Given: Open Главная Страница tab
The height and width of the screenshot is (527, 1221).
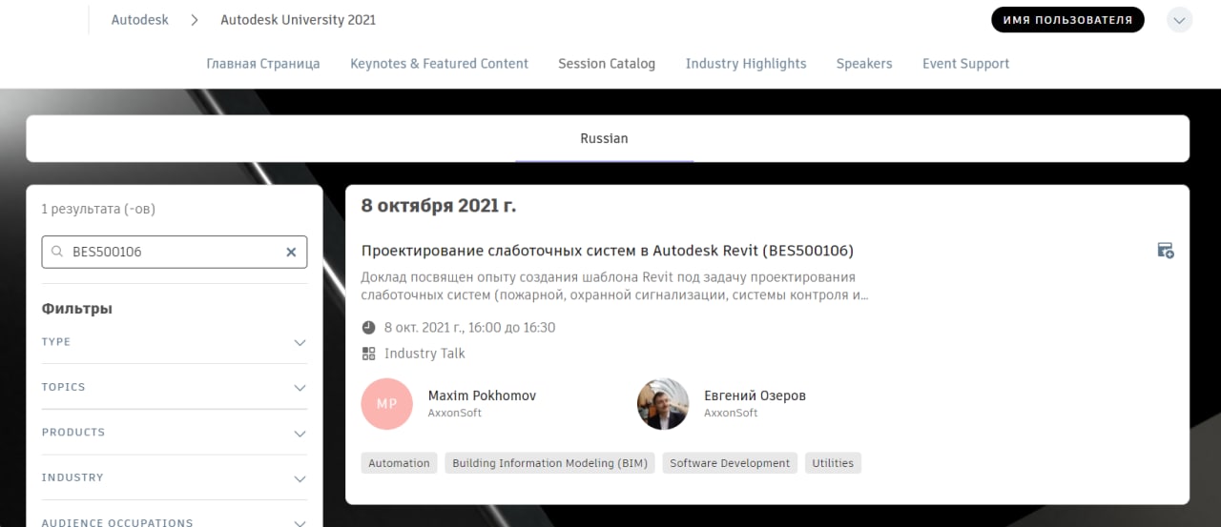Looking at the screenshot, I should coord(263,64).
